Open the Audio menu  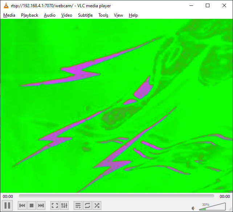[50, 15]
